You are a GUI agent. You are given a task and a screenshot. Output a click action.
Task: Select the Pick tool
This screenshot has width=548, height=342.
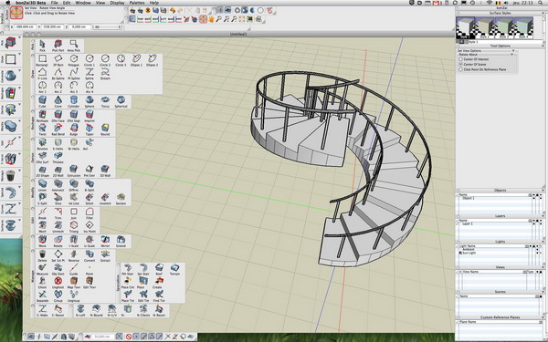pos(42,46)
